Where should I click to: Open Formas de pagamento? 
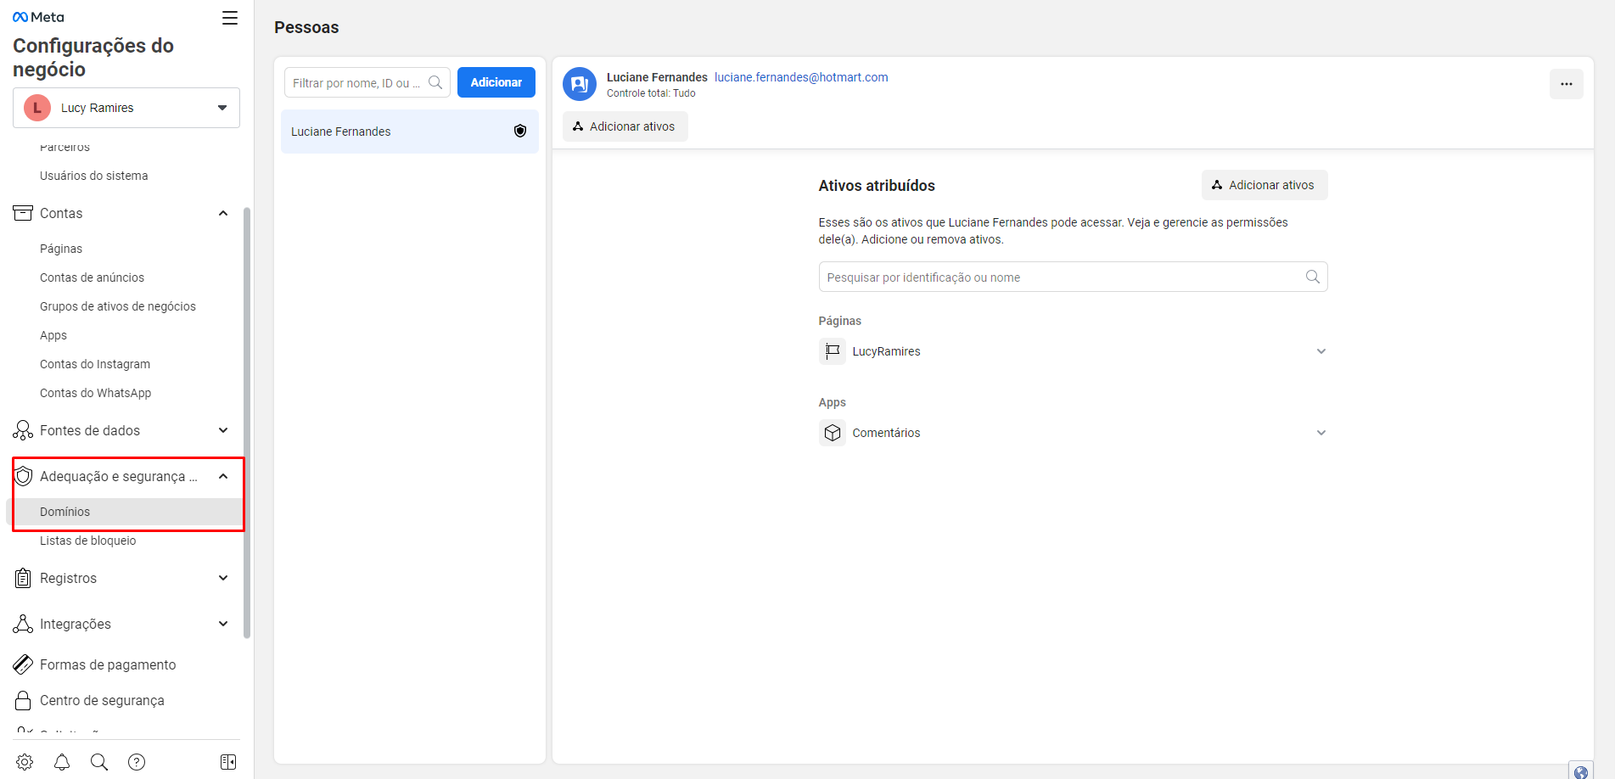tap(108, 664)
